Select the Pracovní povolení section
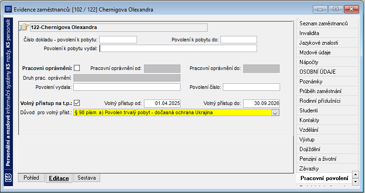Viewport: 365px width, 193px height. (x=324, y=178)
